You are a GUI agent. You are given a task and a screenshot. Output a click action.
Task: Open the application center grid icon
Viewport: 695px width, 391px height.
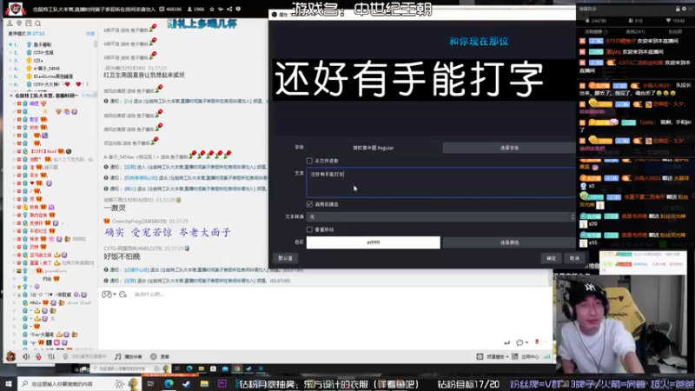pyautogui.click(x=514, y=356)
